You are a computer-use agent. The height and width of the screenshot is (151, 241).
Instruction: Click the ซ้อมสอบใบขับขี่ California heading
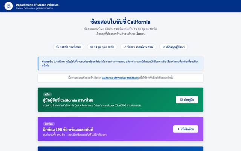coord(120,22)
